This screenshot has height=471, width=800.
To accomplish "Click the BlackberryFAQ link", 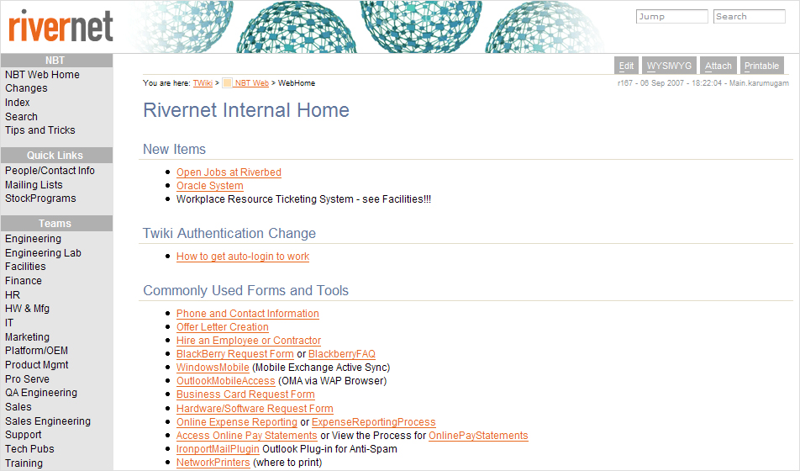I will [342, 354].
